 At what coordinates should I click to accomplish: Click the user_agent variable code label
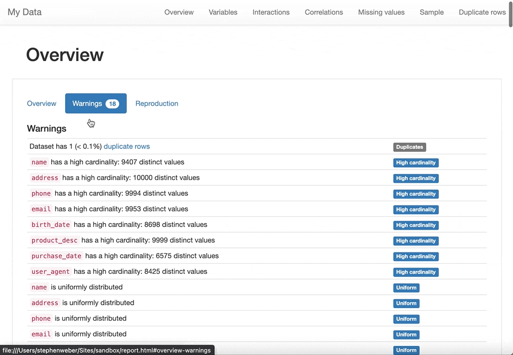click(50, 272)
